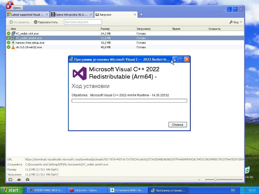Click the Opera Turbo gauge icon
The image size is (259, 194).
(x=28, y=180)
